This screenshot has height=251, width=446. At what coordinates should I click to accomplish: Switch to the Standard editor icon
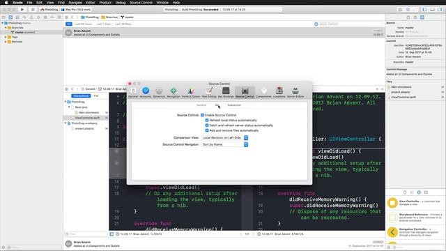[x=400, y=9]
